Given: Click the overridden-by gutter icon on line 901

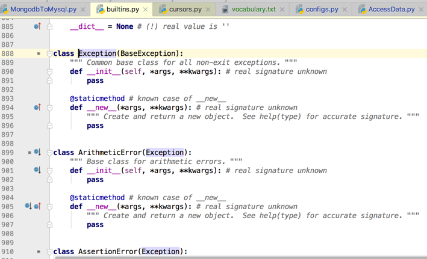Looking at the screenshot, I should coord(37,170).
